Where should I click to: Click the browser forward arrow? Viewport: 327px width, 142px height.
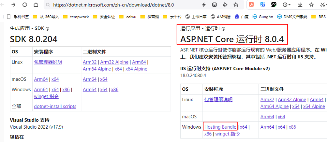click(13, 5)
